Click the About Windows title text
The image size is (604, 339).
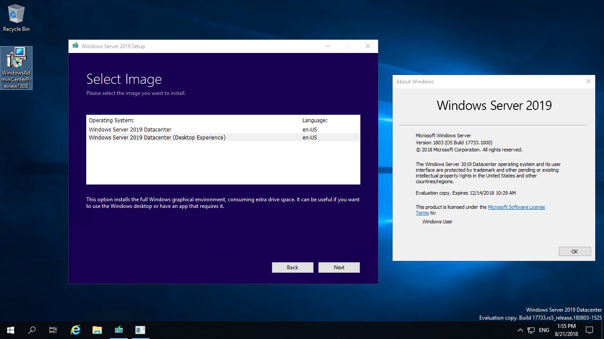tap(415, 82)
